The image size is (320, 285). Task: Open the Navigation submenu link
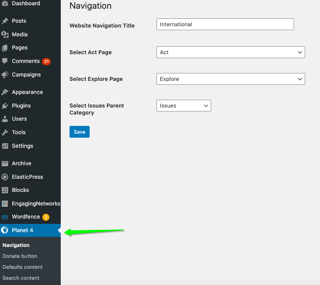tap(16, 245)
